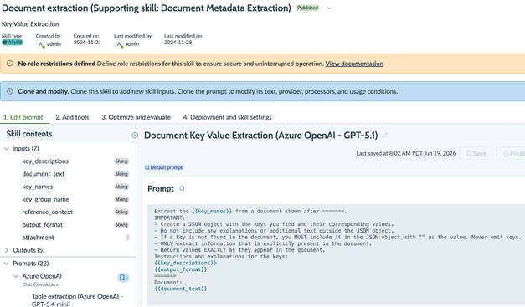Viewport: 525px width, 307px height.
Task: Click the pencil edit icon beside prompt title
Action: coord(385,136)
